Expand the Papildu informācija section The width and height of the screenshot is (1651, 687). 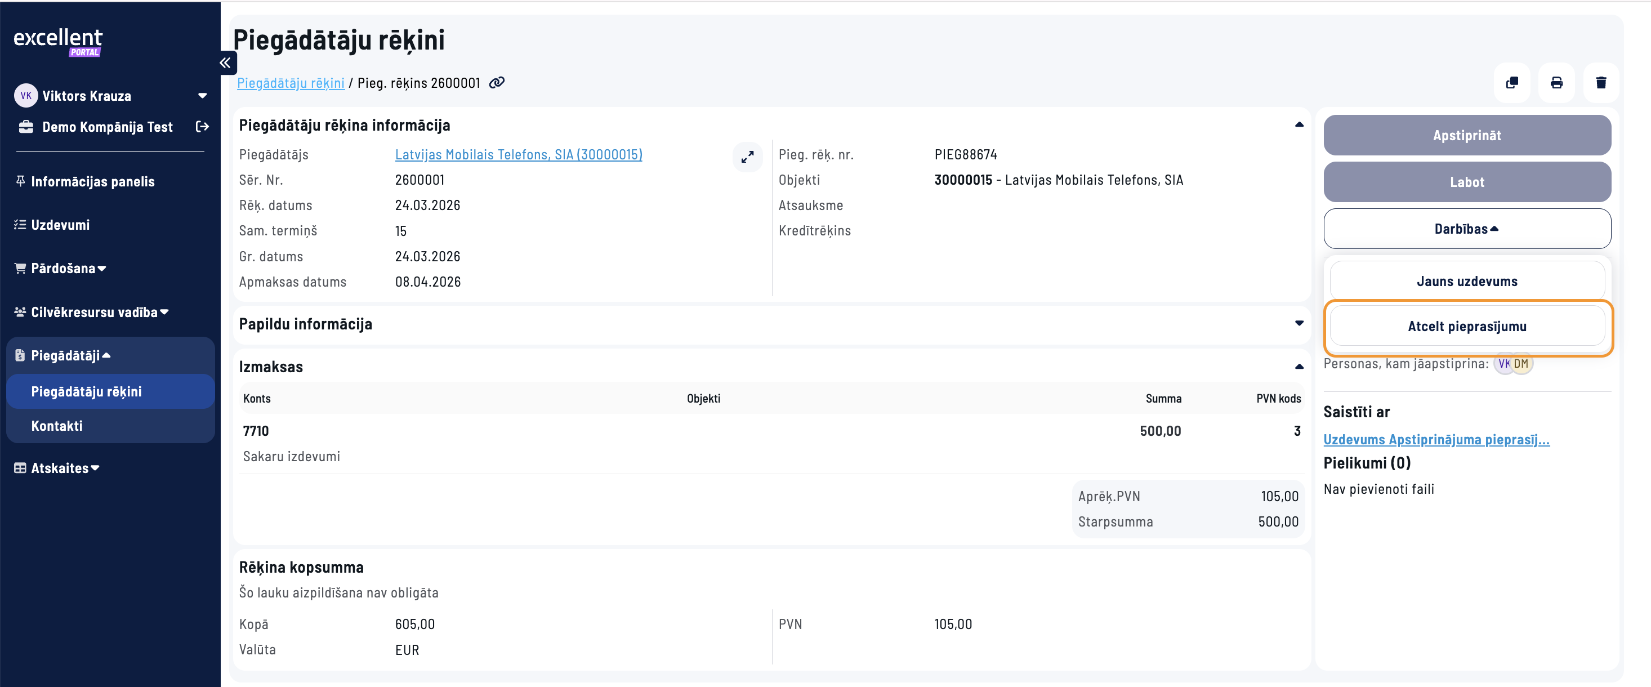click(1299, 323)
